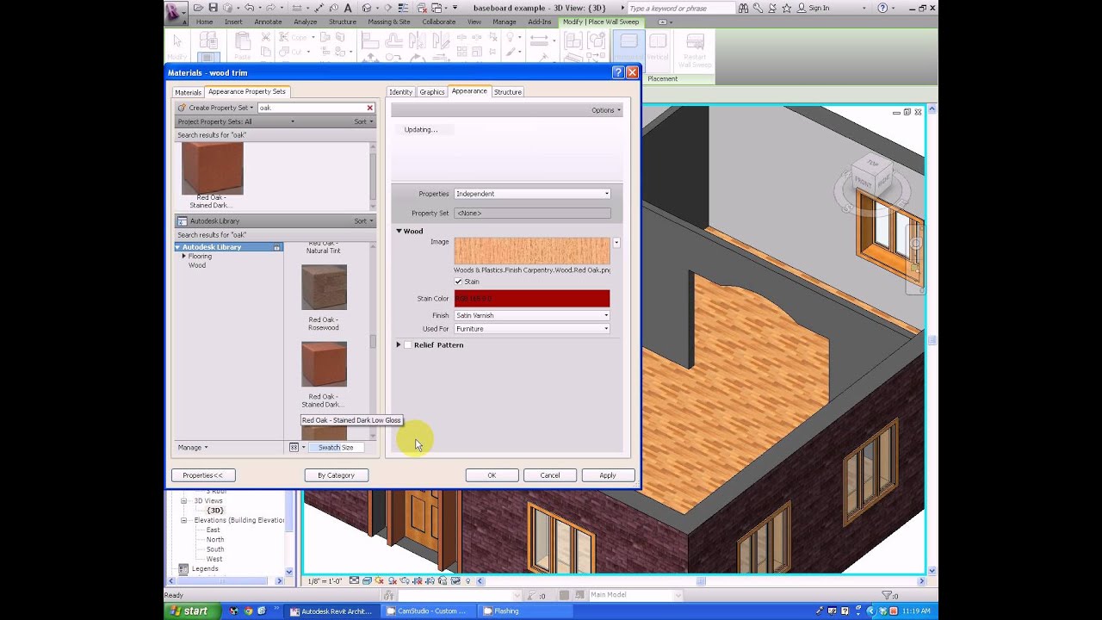Click the reveal hidden elements lightbulb icon
The height and width of the screenshot is (620, 1102).
click(x=468, y=581)
